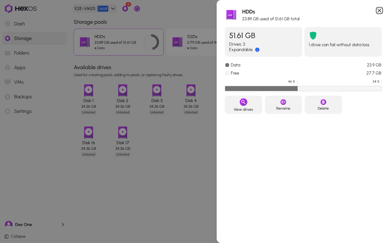Click the power button icon
390x243 pixels.
coord(137,9)
